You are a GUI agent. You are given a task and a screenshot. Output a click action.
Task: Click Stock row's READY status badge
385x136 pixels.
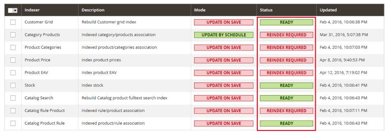coord(287,86)
